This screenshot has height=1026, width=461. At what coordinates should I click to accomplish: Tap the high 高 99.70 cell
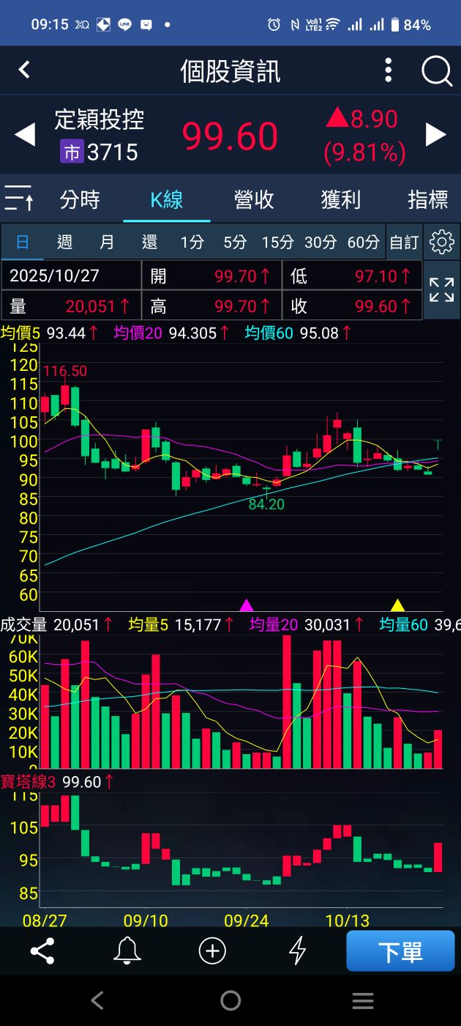pyautogui.click(x=211, y=306)
